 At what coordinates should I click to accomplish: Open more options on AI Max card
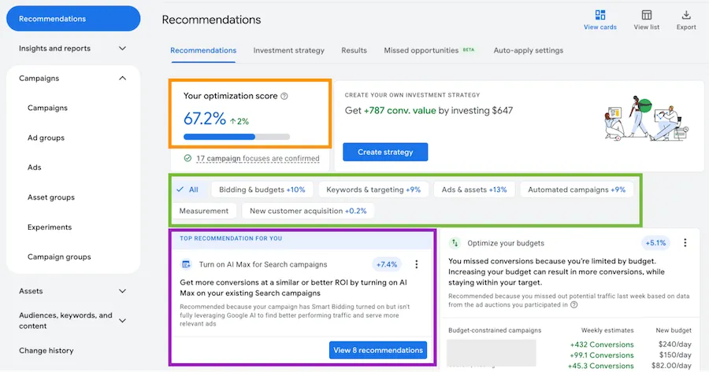[x=417, y=264]
